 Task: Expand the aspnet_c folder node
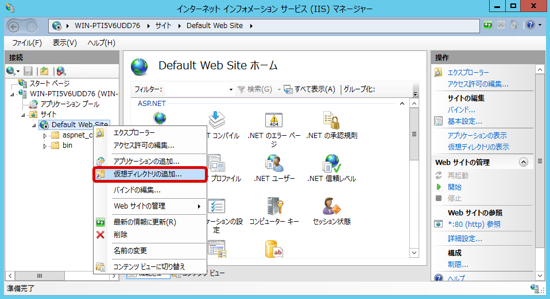click(45, 136)
